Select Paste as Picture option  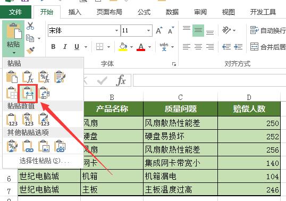(44, 146)
